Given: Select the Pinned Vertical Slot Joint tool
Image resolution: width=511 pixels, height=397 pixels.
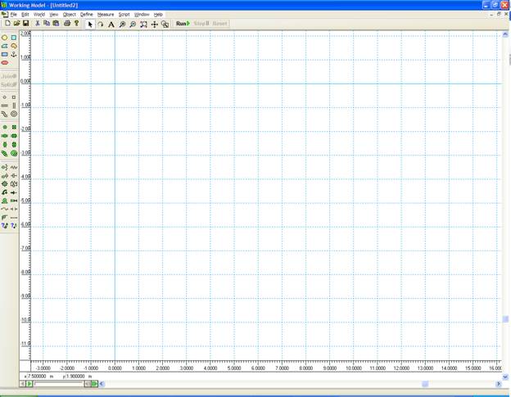Looking at the screenshot, I should point(5,144).
